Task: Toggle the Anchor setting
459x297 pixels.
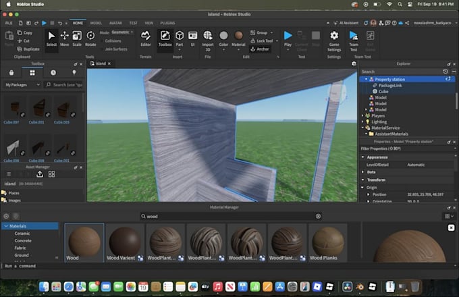Action: pos(260,49)
